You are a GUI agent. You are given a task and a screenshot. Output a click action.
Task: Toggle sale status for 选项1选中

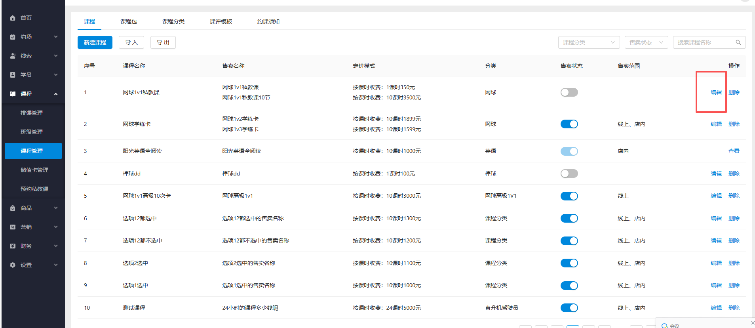tap(569, 286)
